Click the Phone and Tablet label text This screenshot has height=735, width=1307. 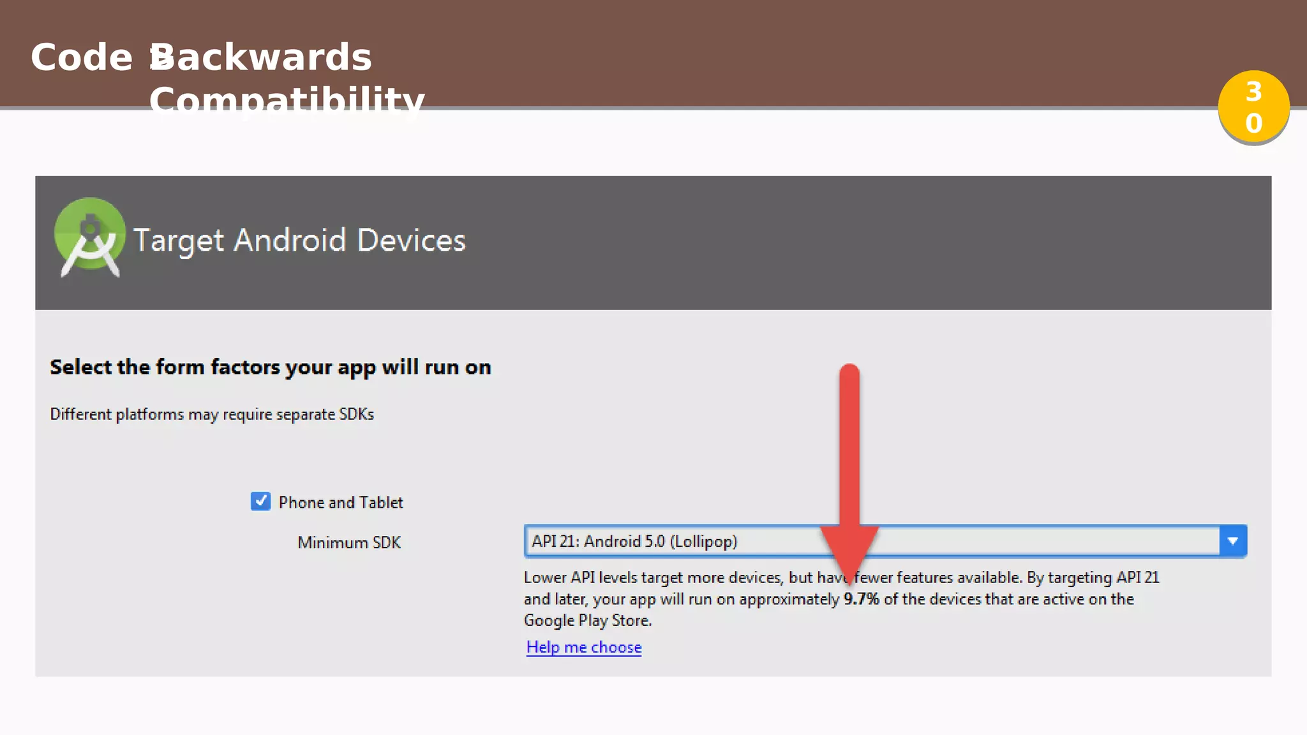coord(341,503)
